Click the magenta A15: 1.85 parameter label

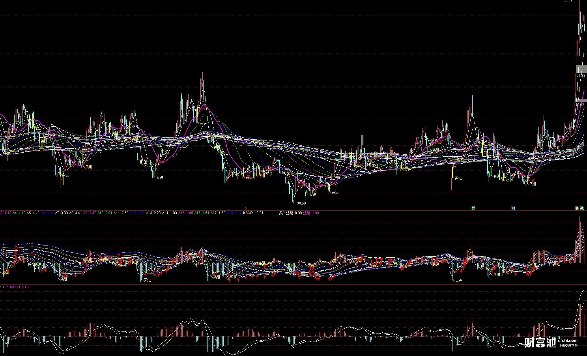[185, 213]
